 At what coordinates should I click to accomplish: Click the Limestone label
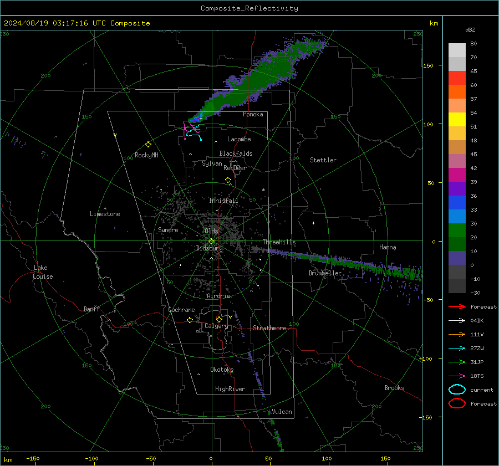point(105,214)
